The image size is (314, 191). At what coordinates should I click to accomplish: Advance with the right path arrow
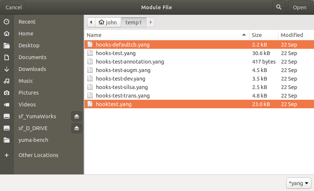[151, 22]
